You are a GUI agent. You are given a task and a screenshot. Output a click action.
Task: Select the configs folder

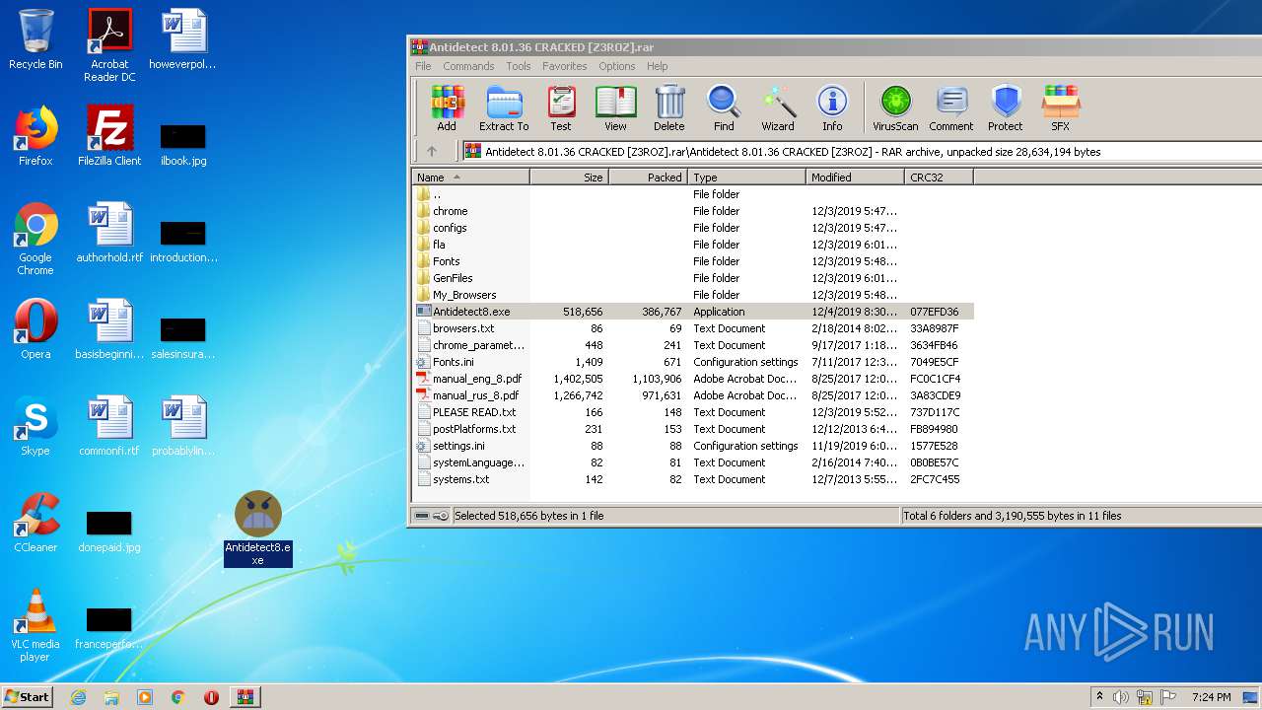click(x=692, y=228)
